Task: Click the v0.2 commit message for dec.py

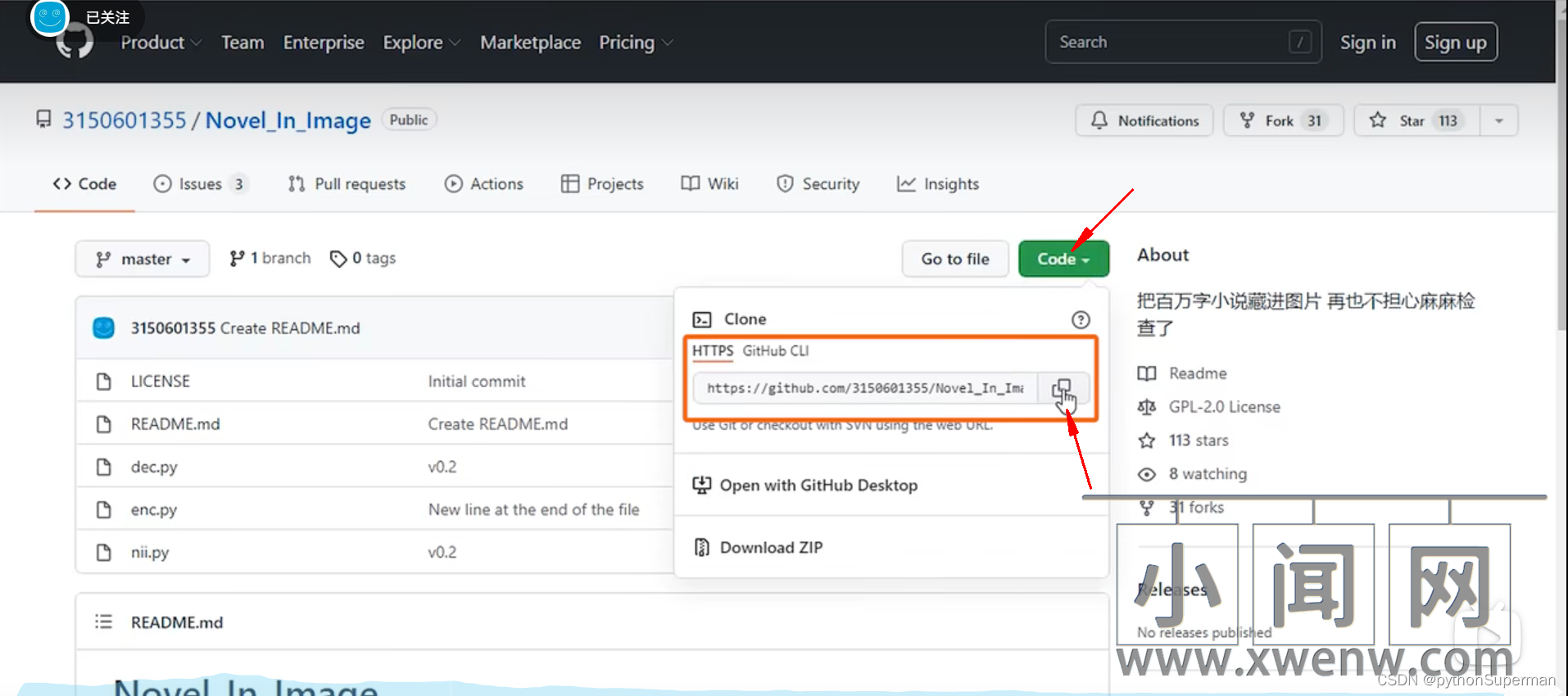Action: tap(442, 467)
